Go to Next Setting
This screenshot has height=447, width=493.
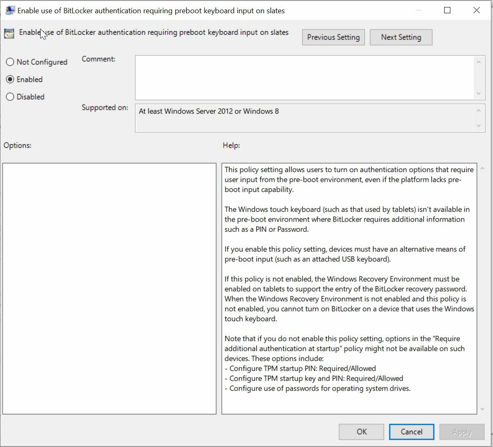(x=401, y=37)
